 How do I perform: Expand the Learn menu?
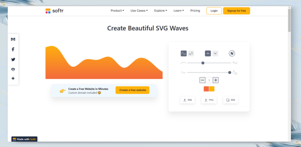179,11
